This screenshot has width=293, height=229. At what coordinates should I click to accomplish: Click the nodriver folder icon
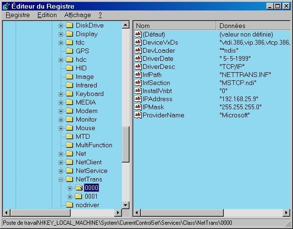click(70, 205)
